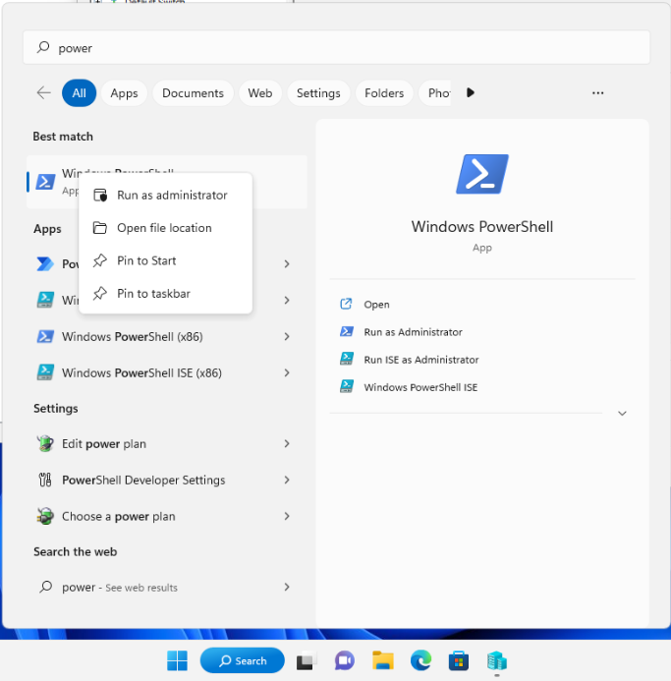Click the Task View taskbar icon
Image resolution: width=671 pixels, height=681 pixels.
click(307, 660)
